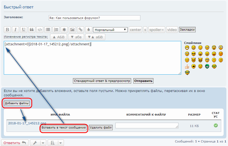The image size is (228, 146).
Task: Insert code tag with code icon
Action: tap(40, 30)
